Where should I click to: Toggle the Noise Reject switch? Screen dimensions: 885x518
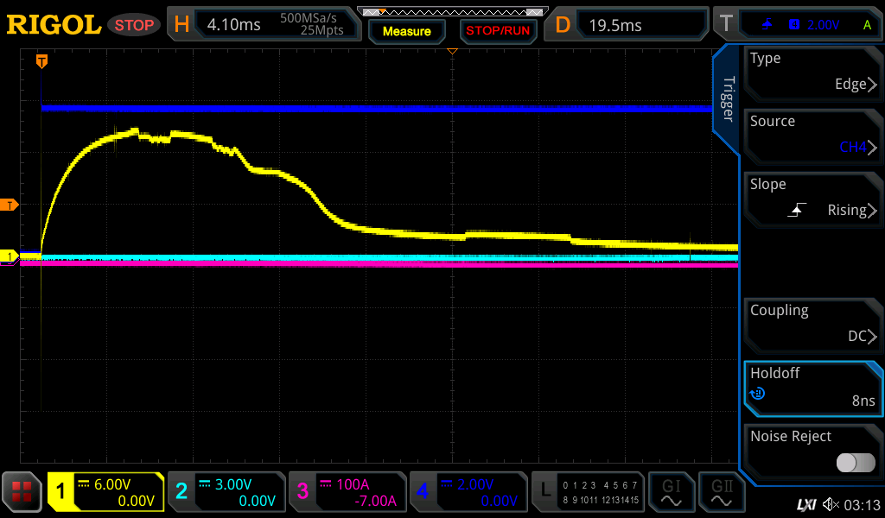[x=855, y=463]
